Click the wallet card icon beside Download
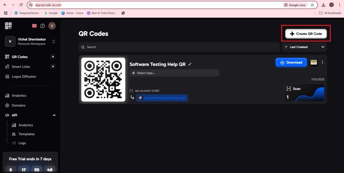 coord(314,62)
